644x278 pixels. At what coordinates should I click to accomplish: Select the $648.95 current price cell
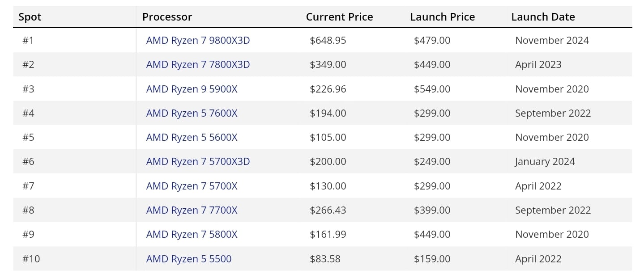(328, 40)
